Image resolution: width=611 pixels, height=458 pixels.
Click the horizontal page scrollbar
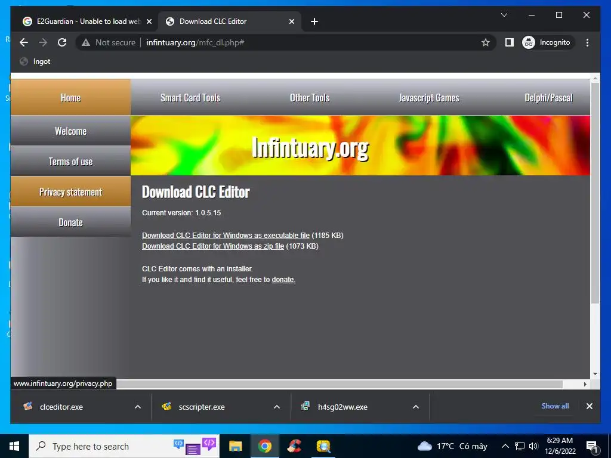[x=339, y=385]
